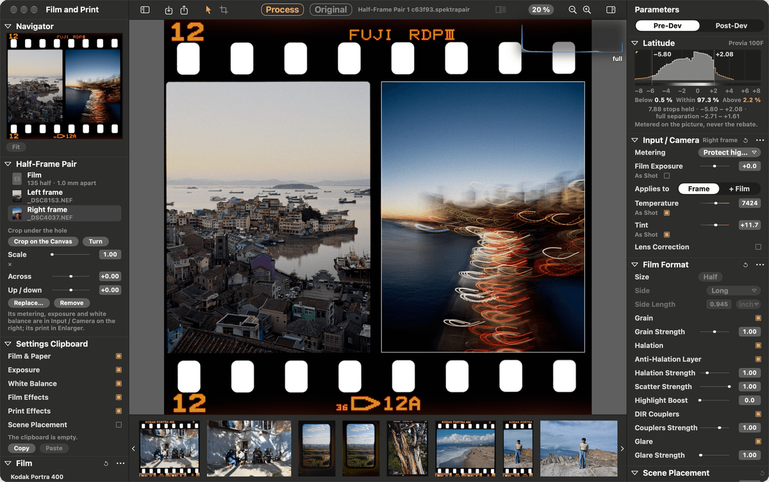Toggle Film & Paper clipboard checkbox

(119, 357)
